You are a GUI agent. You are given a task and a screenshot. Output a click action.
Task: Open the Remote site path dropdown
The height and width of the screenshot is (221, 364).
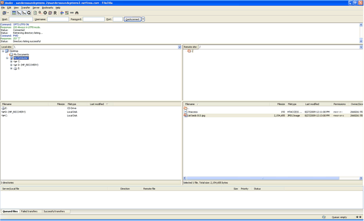point(361,47)
